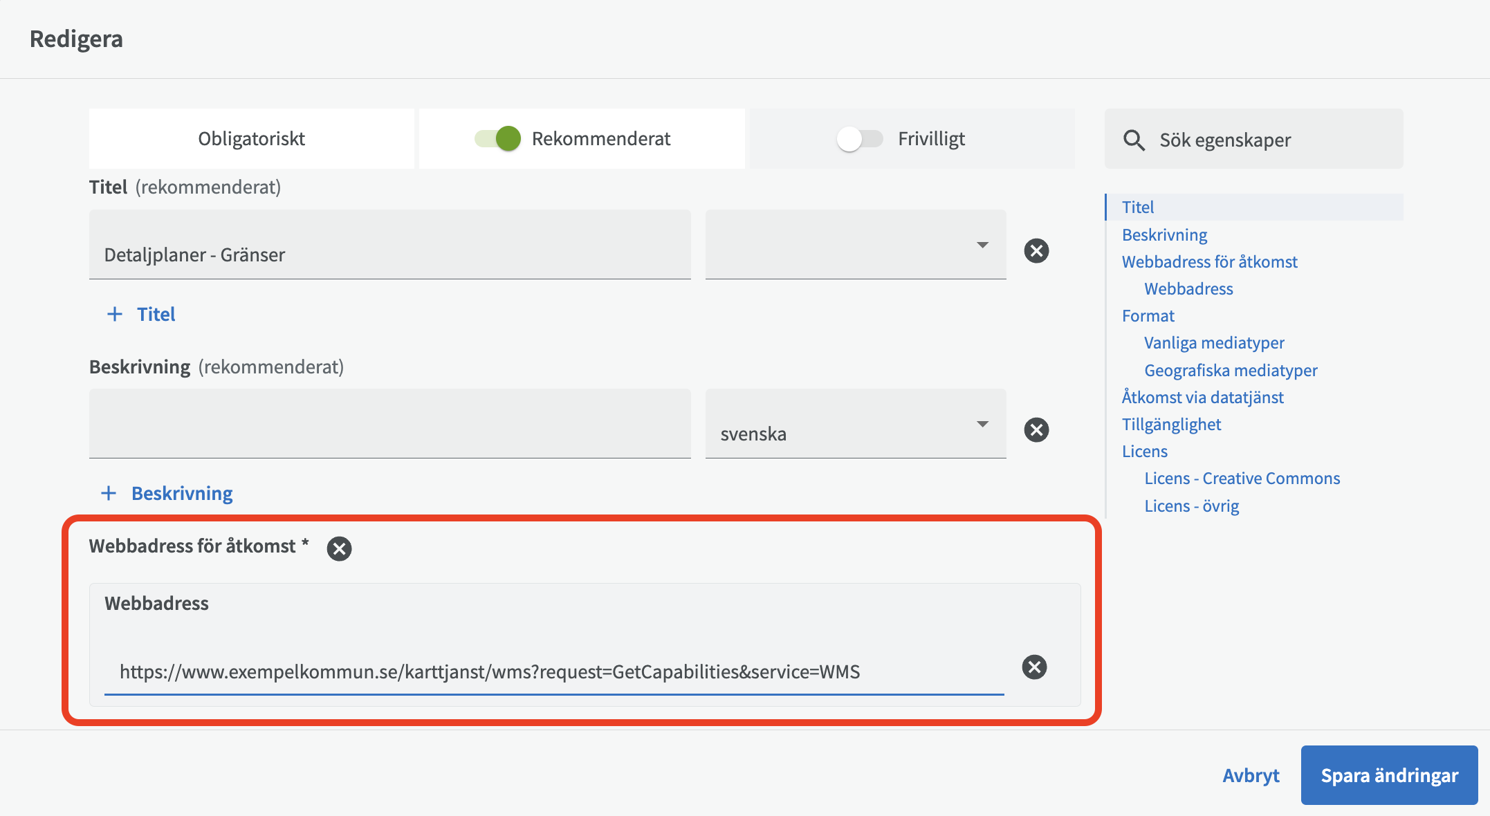The width and height of the screenshot is (1490, 816).
Task: Click the empty Beskrivning text field
Action: 389,424
